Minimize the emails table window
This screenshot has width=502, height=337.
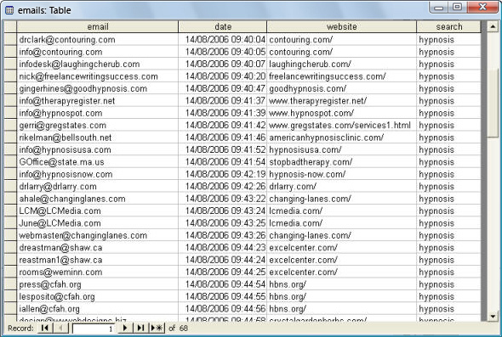(438, 8)
